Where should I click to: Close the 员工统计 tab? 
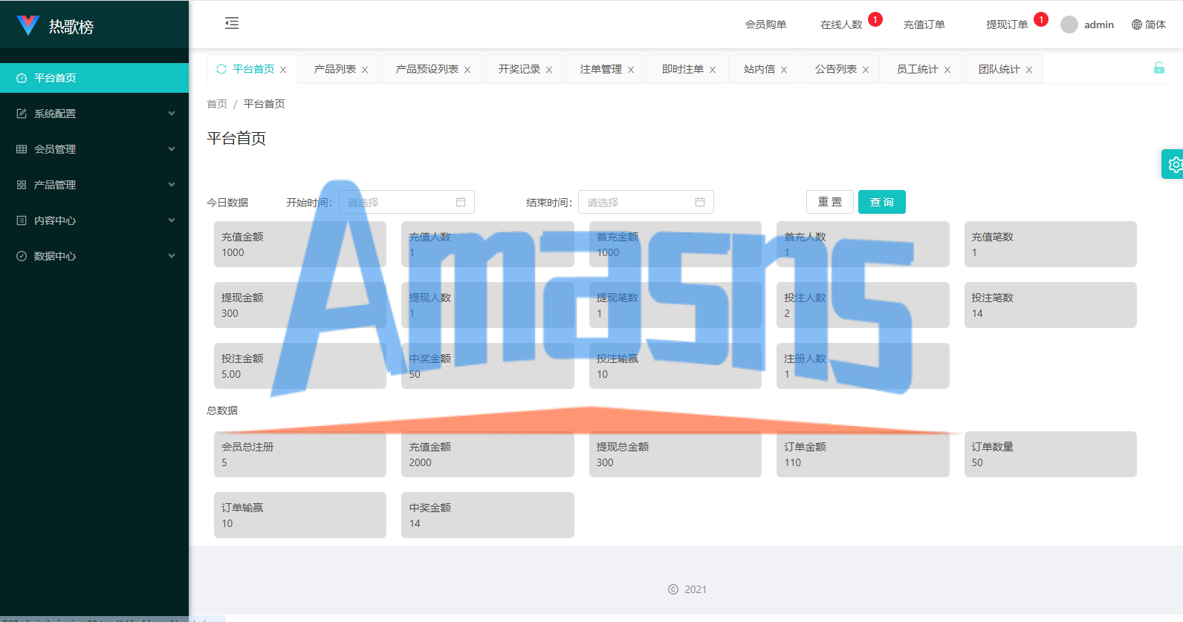pos(947,70)
